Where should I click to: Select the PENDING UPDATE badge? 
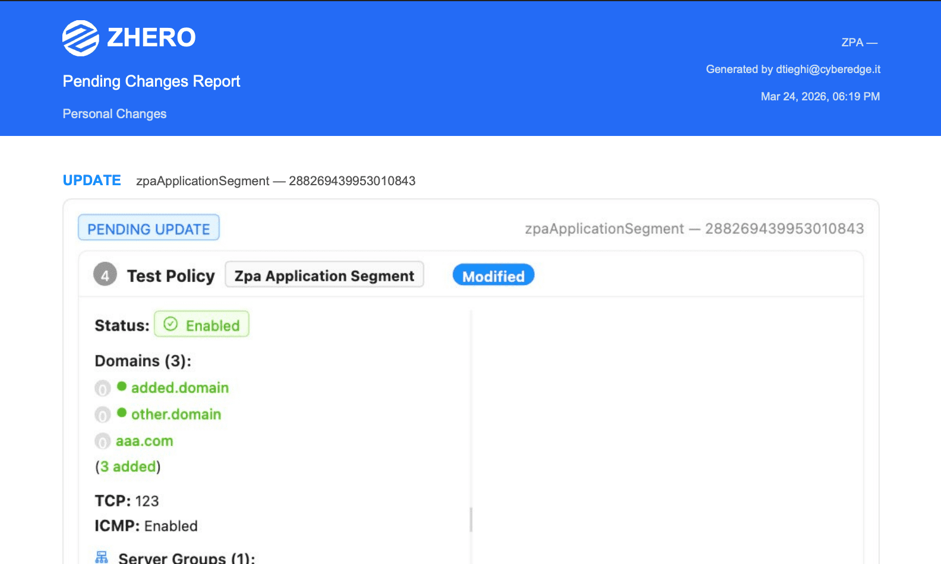[x=149, y=228]
